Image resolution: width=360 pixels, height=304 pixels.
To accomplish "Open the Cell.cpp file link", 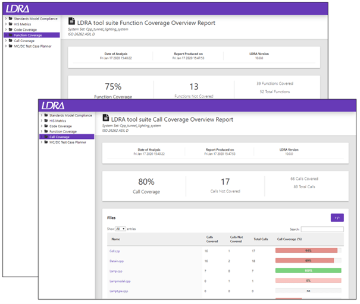I will click(x=115, y=251).
